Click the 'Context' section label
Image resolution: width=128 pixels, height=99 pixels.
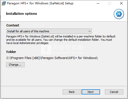[13, 25]
